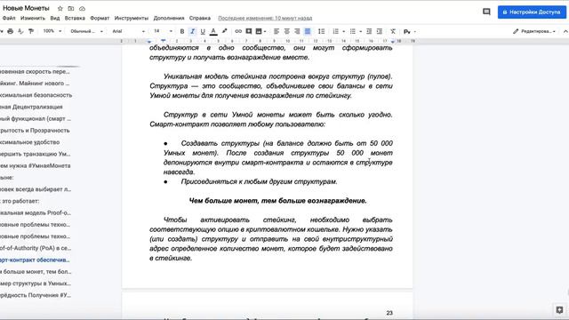Click the numbered list icon
569x320 pixels.
[x=336, y=32]
